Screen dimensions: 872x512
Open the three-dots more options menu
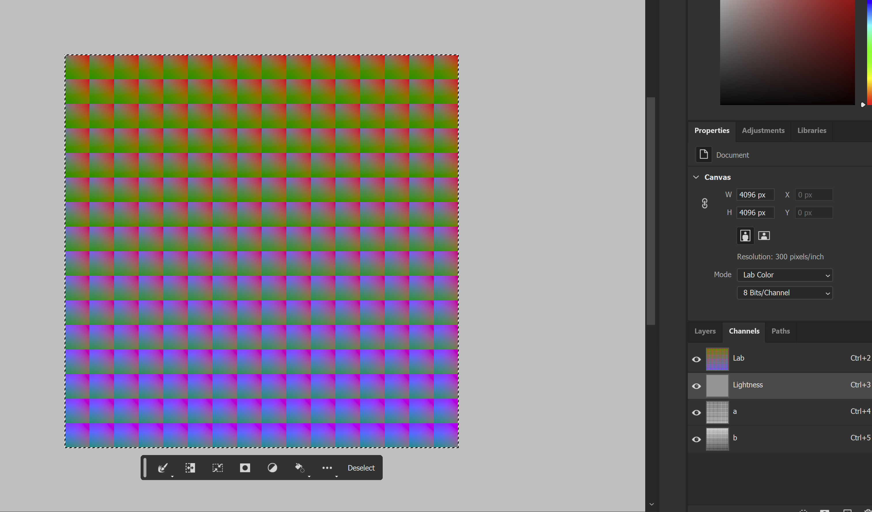(x=327, y=468)
